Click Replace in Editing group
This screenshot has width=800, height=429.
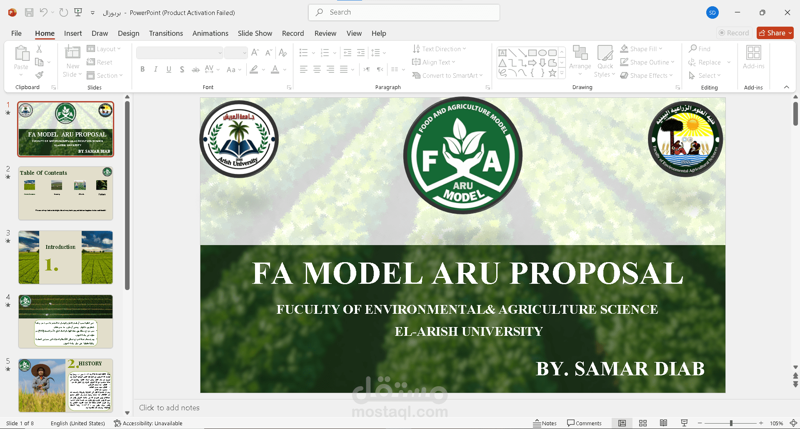[x=705, y=62]
